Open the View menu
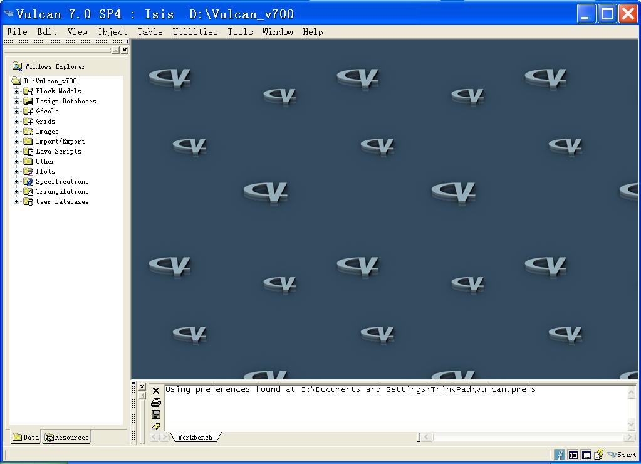Viewport: 641px width, 464px height. pyautogui.click(x=77, y=32)
